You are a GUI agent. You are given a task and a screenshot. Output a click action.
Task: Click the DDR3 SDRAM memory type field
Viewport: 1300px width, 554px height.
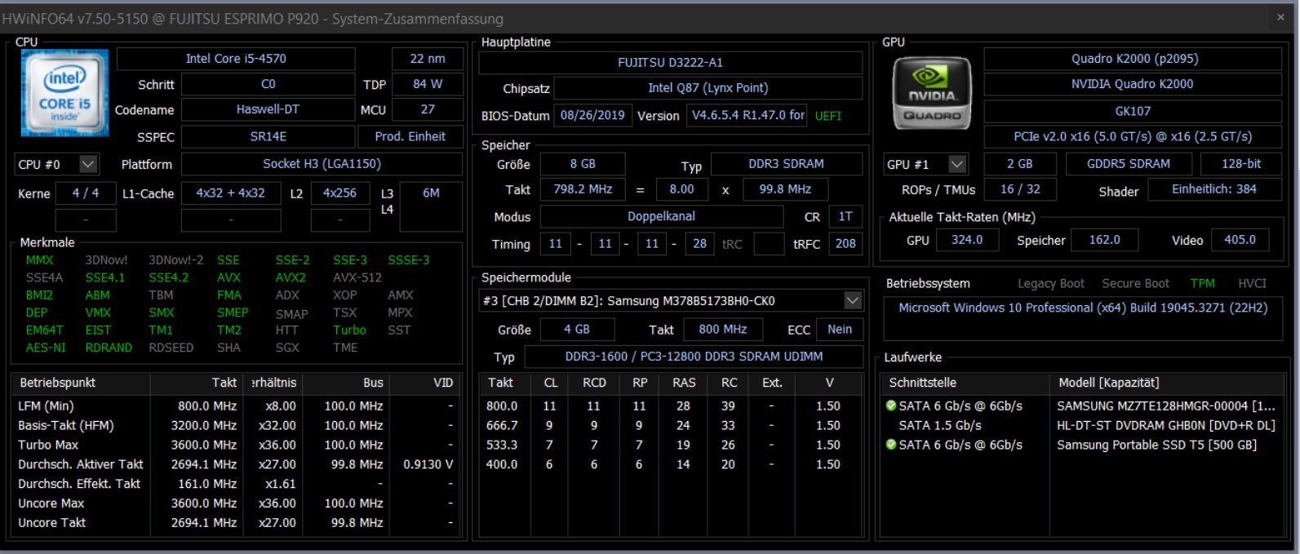[x=786, y=164]
